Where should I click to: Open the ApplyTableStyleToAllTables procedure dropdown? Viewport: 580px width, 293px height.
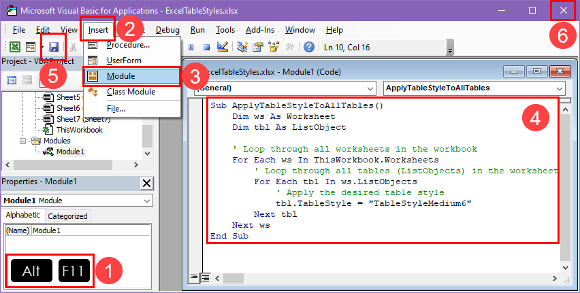click(x=560, y=88)
